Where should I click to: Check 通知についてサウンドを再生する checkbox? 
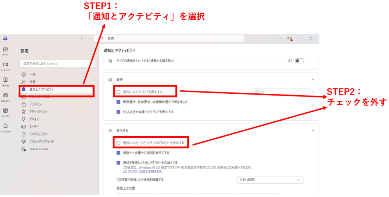point(119,92)
